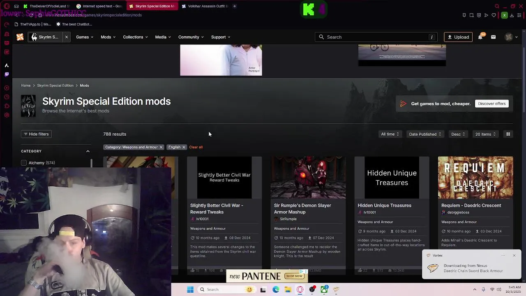Open the Mods dropdown menu
The image size is (526, 296).
tap(108, 37)
